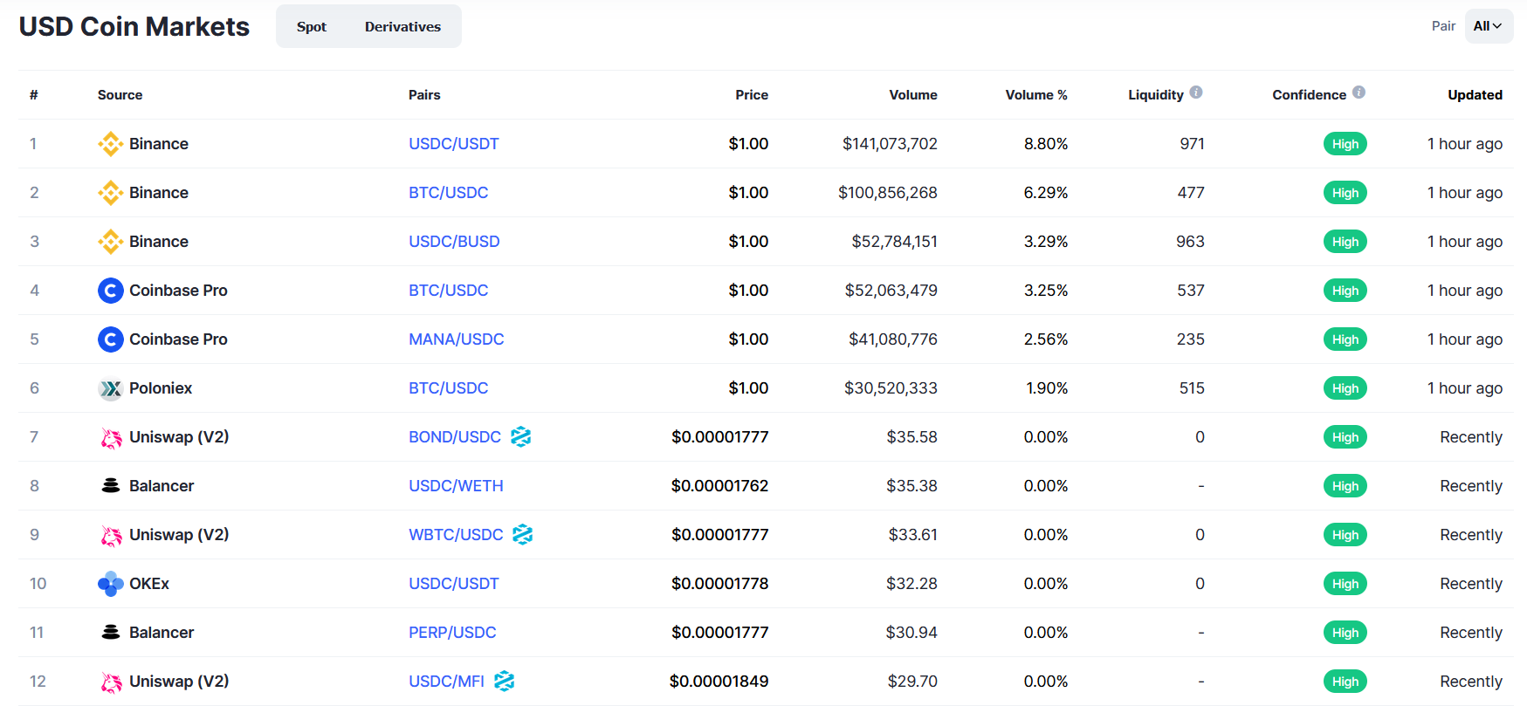Click price $0.00001849
This screenshot has height=706, width=1527.
coord(719,682)
